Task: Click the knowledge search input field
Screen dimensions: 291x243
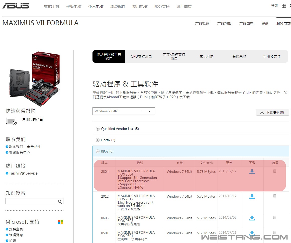Action: (x=31, y=201)
